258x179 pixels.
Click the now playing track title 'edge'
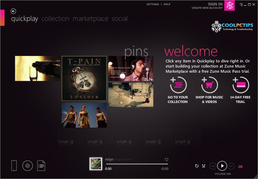pos(109,159)
